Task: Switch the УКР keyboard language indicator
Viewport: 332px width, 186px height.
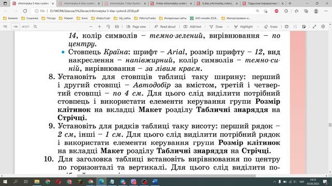Action: [x=302, y=181]
